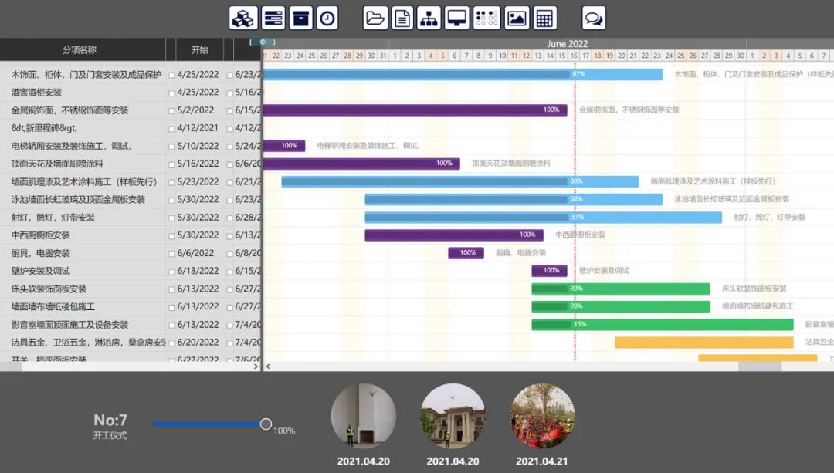This screenshot has width=834, height=473.
Task: Open the dots grid icon
Action: [486, 18]
